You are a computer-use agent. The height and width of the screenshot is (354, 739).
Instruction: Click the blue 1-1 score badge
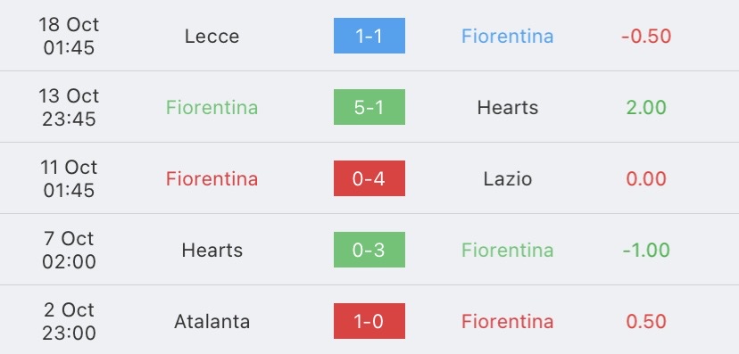[369, 36]
